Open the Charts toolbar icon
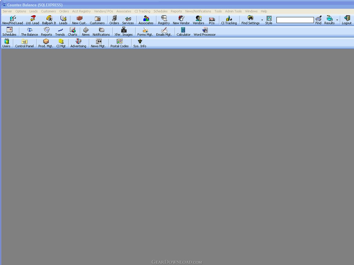354x265 pixels. tap(73, 31)
